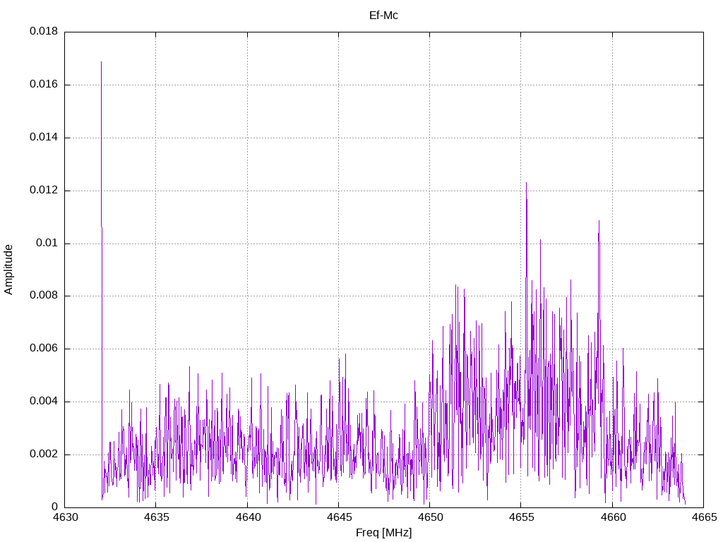The width and height of the screenshot is (723, 542).
Task: Click the 0.004 y-axis tick label
Action: (44, 401)
